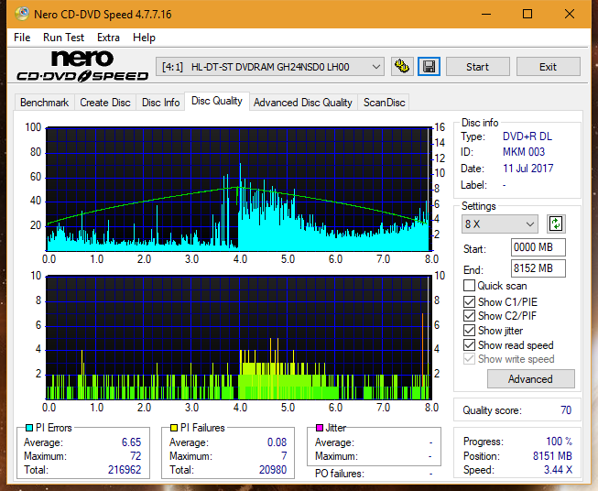Click PI Errors average value 6.65
The height and width of the screenshot is (491, 598).
point(131,442)
